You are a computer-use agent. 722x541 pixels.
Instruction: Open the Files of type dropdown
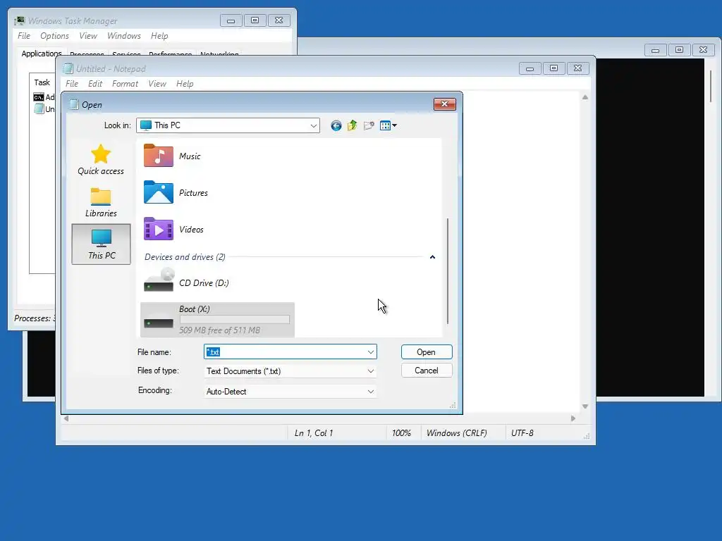click(290, 371)
